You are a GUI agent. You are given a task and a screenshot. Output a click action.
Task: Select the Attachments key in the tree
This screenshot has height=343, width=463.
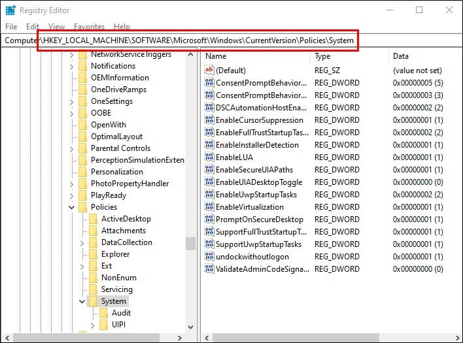pyautogui.click(x=124, y=231)
